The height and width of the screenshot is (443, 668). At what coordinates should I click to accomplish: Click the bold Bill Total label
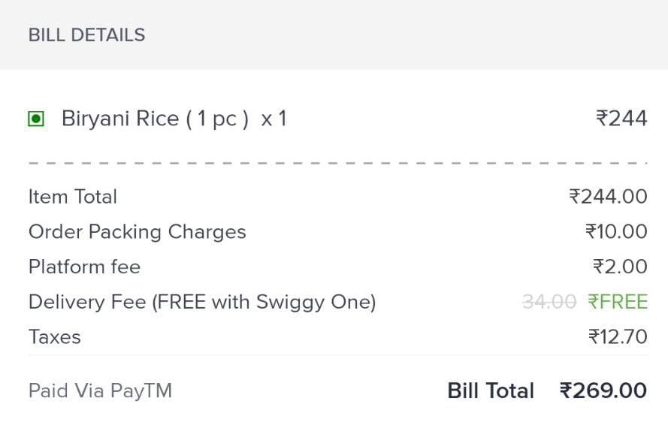coord(491,390)
